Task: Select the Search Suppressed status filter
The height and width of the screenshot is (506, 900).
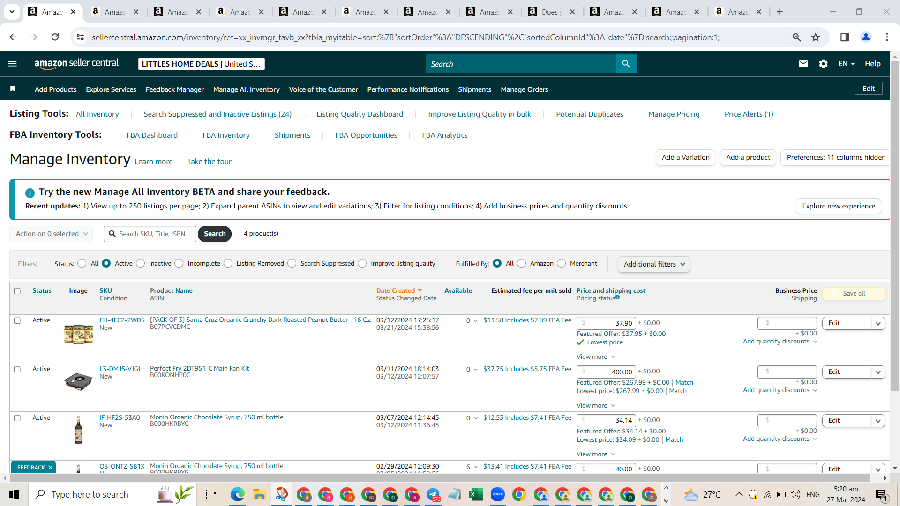Action: tap(292, 263)
